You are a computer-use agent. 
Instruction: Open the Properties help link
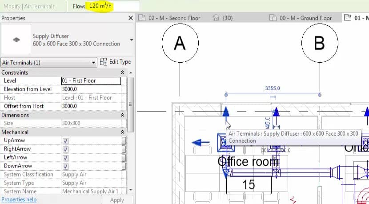tap(19, 200)
